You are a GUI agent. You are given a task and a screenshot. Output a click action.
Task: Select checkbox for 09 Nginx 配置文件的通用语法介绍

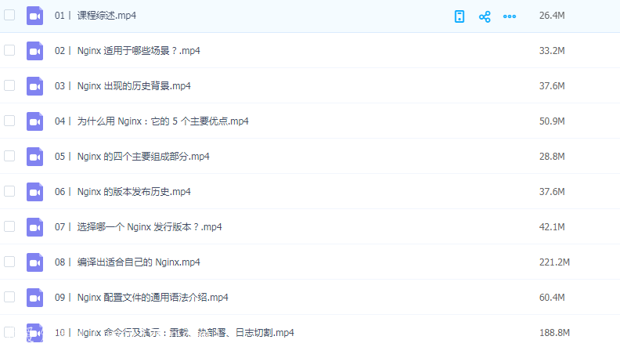coord(9,297)
